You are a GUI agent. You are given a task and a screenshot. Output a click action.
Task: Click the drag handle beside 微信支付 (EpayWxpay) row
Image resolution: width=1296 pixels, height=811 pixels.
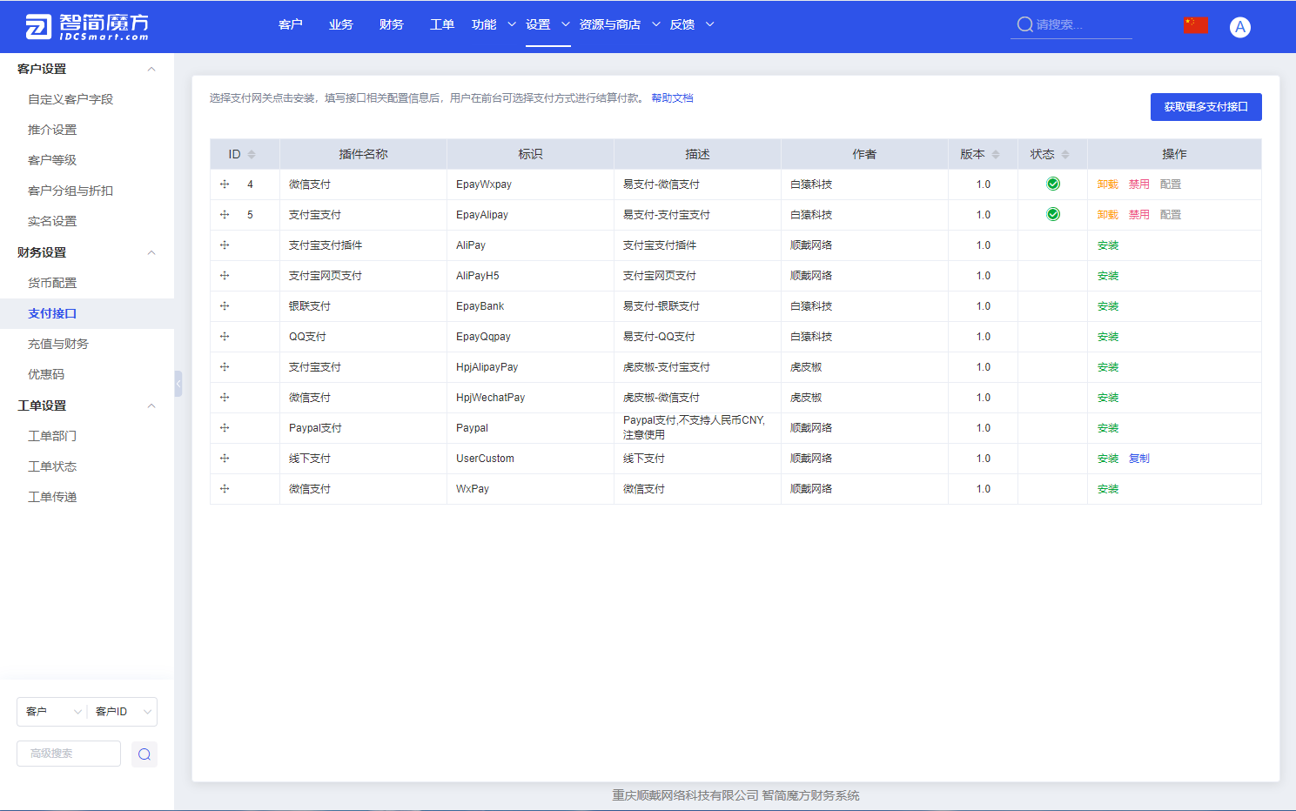pos(225,184)
